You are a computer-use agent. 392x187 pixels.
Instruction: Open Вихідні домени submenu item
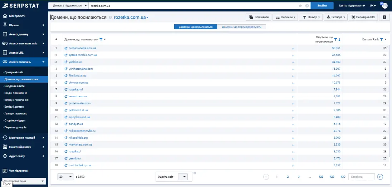(x=14, y=107)
